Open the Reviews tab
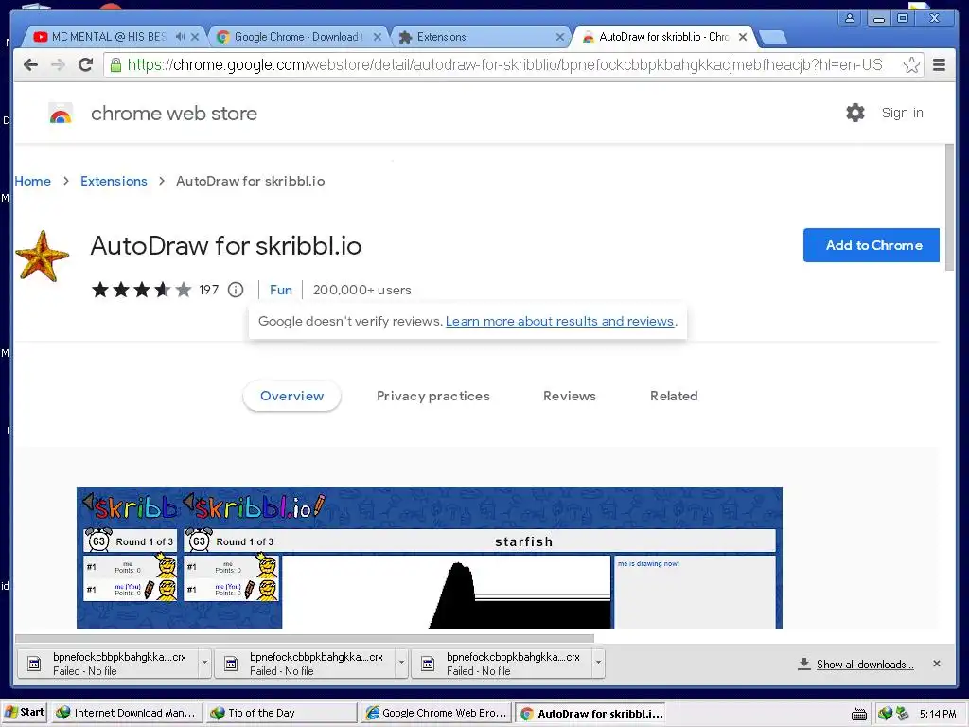The width and height of the screenshot is (969, 727). pyautogui.click(x=569, y=396)
